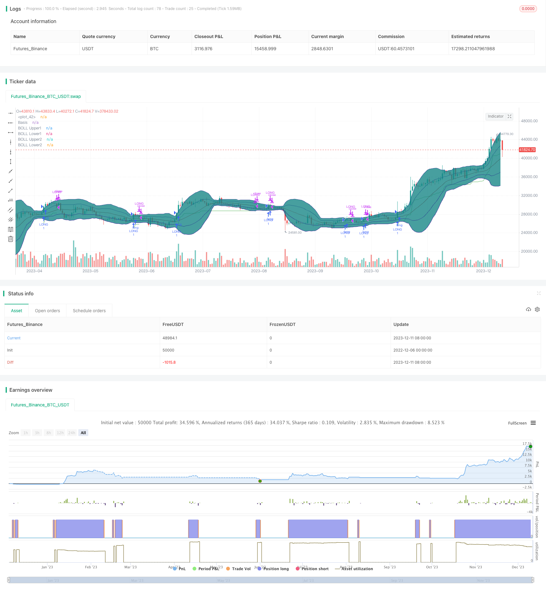This screenshot has height=592, width=546.
Task: Open the settings gear in Status info
Action: tap(537, 309)
